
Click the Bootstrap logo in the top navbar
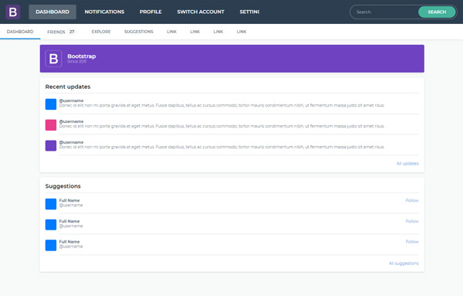13,12
